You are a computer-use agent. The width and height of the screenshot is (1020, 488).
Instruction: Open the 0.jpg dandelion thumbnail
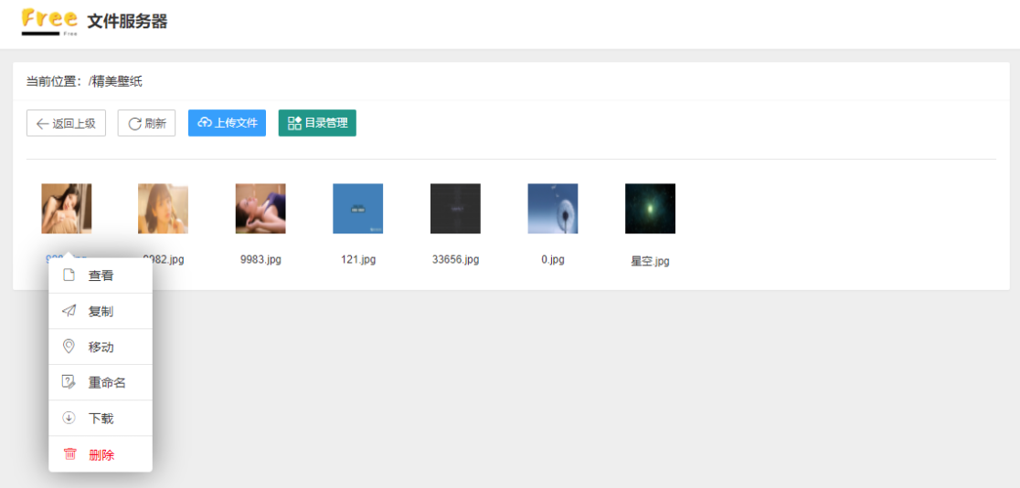[552, 208]
